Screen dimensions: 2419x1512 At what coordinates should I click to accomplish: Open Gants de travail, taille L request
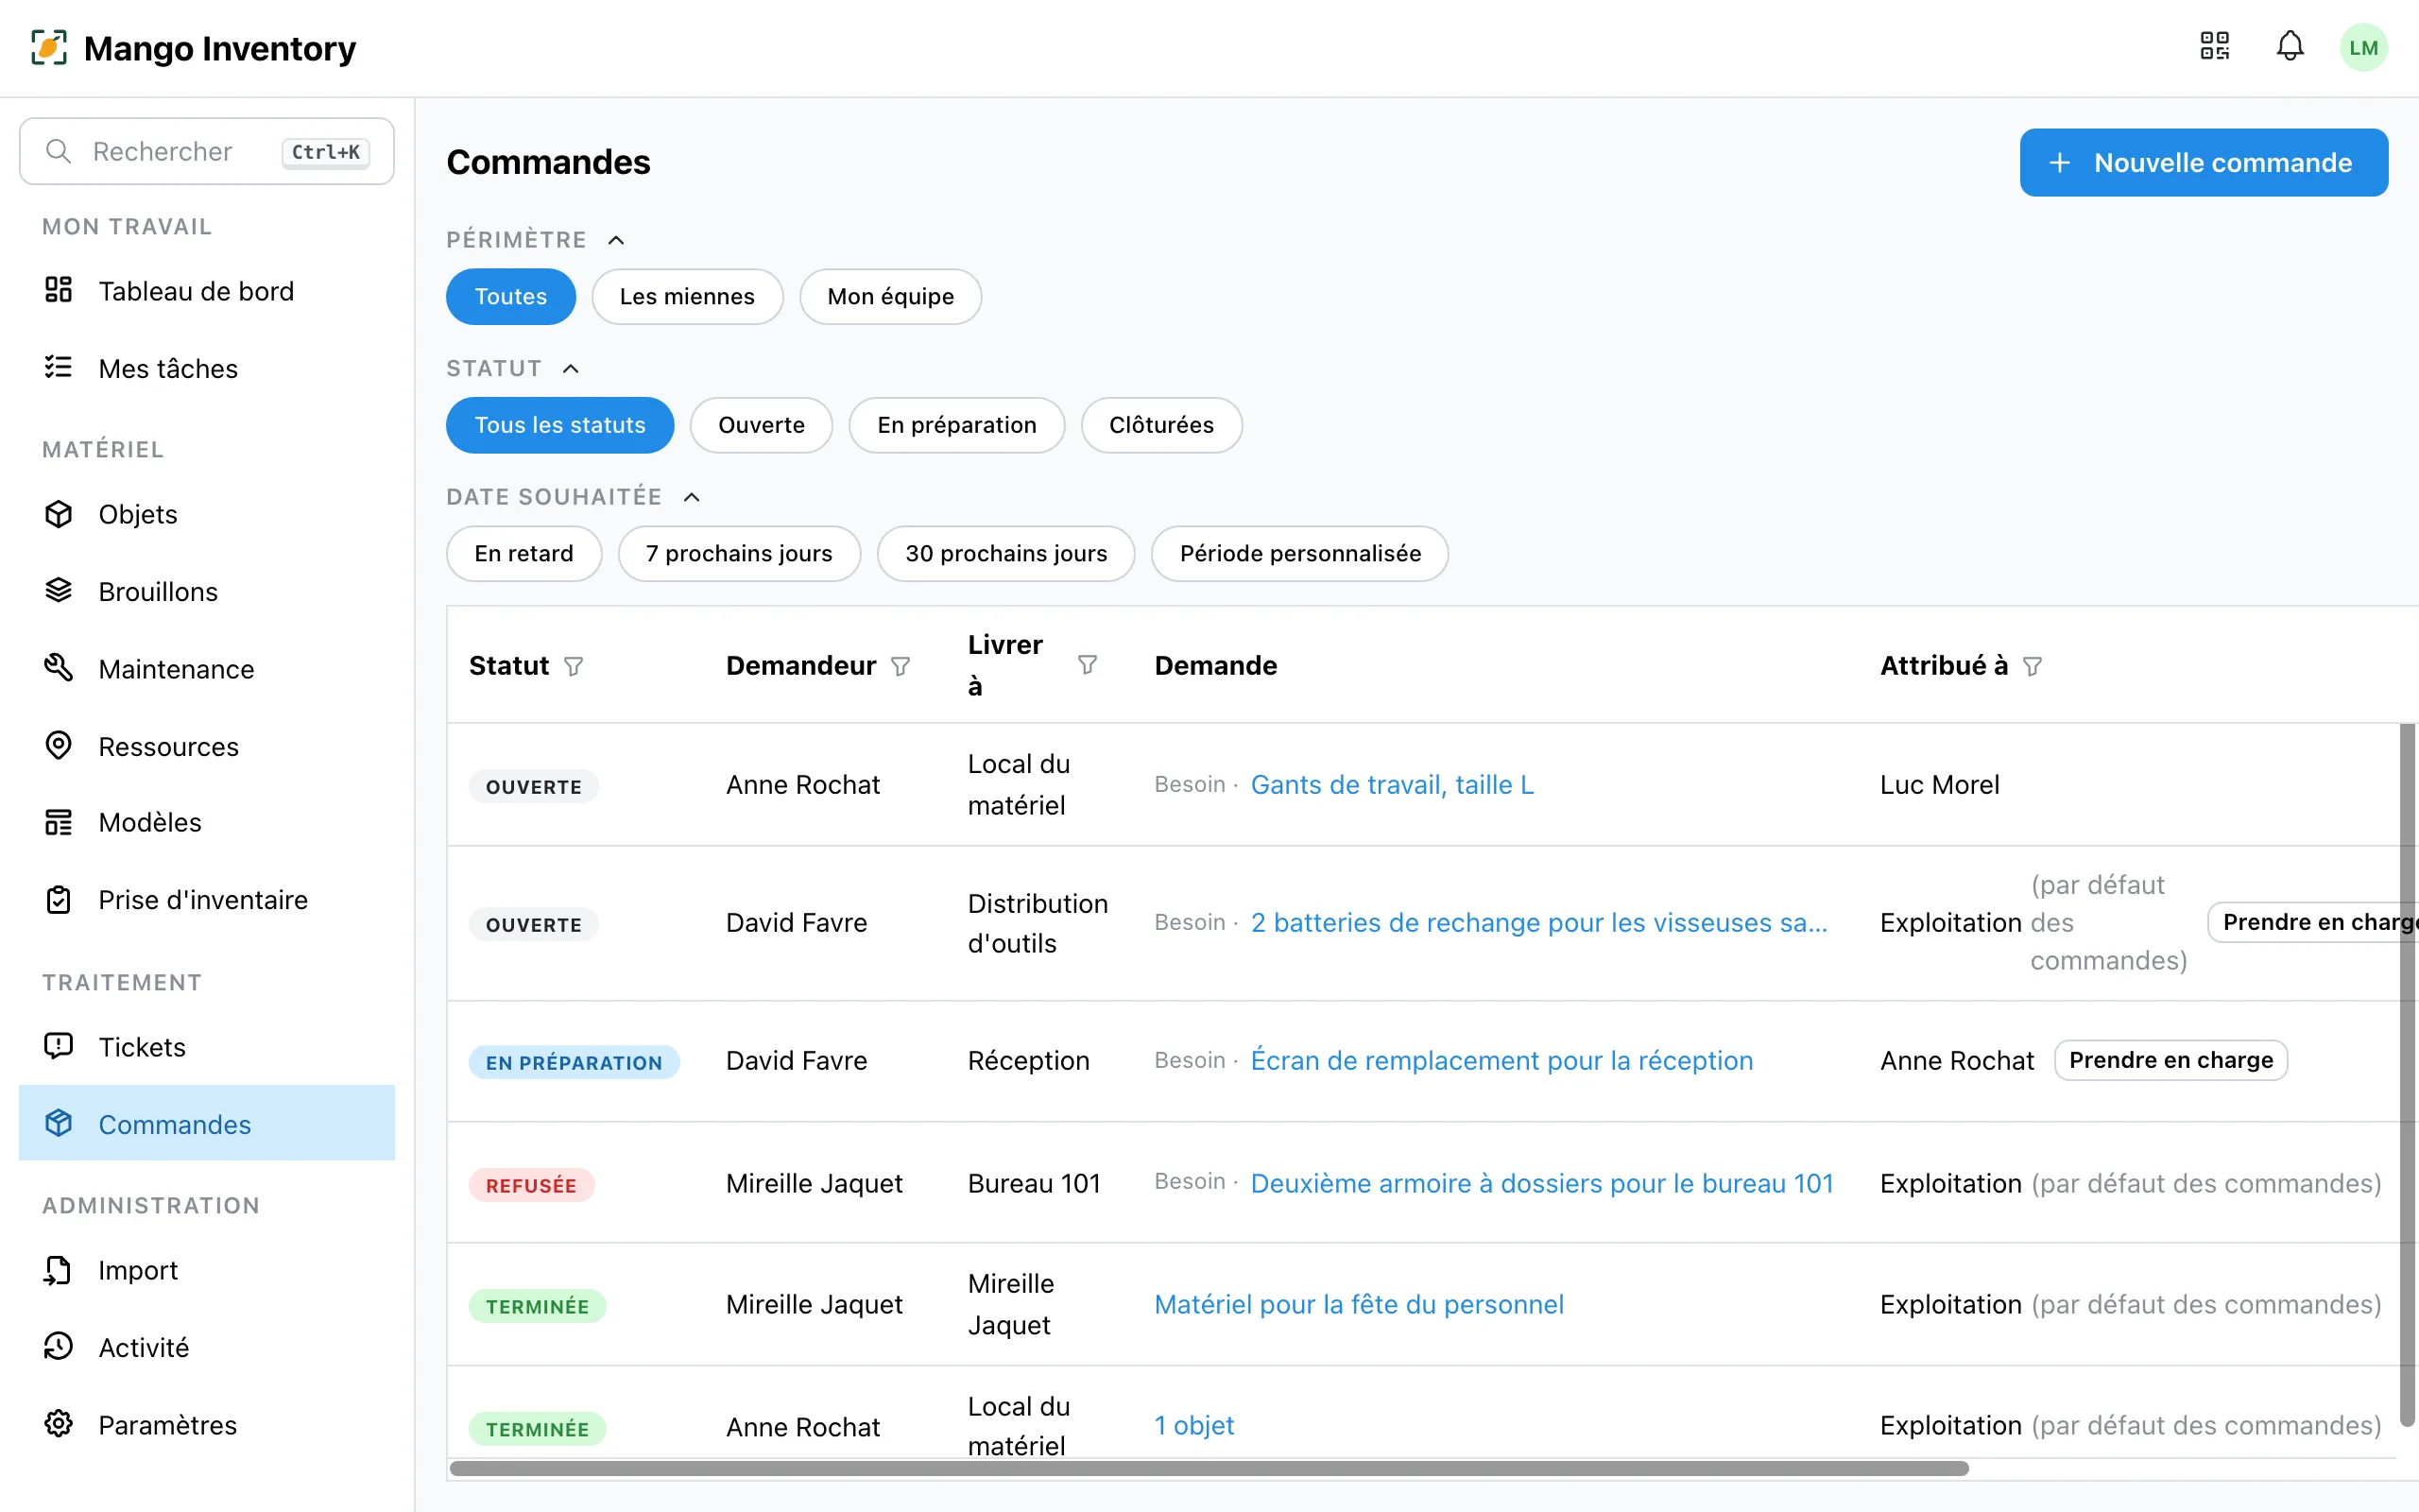tap(1393, 785)
